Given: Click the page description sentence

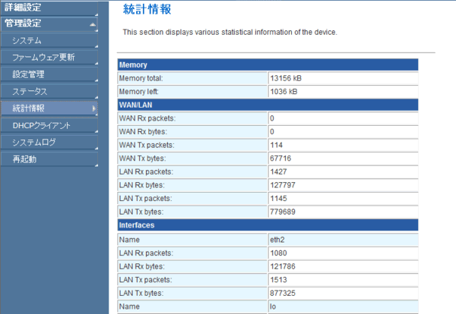Looking at the screenshot, I should click(230, 32).
